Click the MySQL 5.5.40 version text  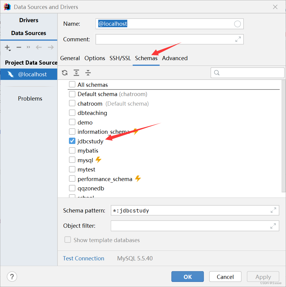(x=135, y=258)
